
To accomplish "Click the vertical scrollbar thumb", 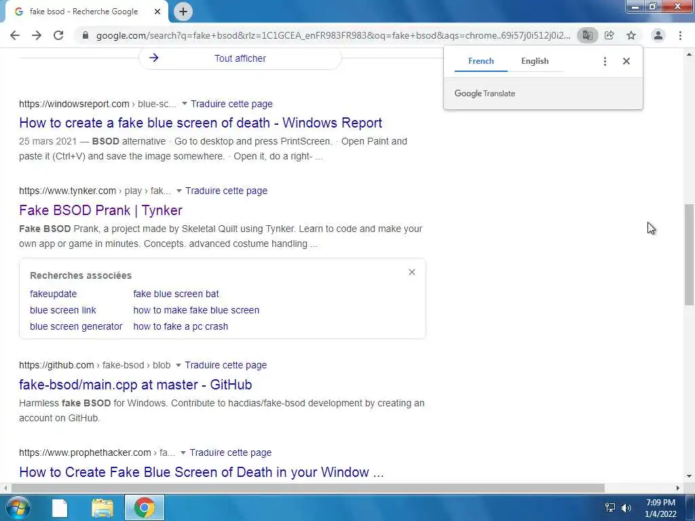I will [689, 254].
